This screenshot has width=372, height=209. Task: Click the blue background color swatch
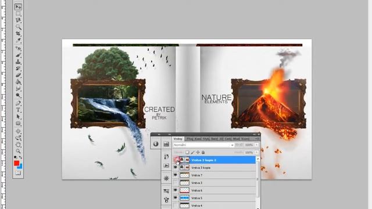tap(20, 167)
